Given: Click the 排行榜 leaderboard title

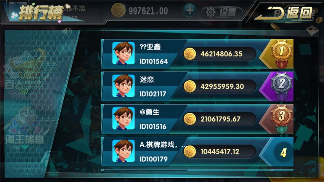Looking at the screenshot, I should coord(40,13).
